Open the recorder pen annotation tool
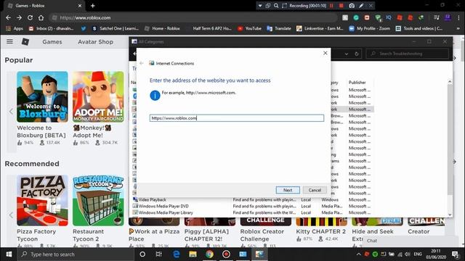Viewport: 465px width, 261px height. coord(361,6)
